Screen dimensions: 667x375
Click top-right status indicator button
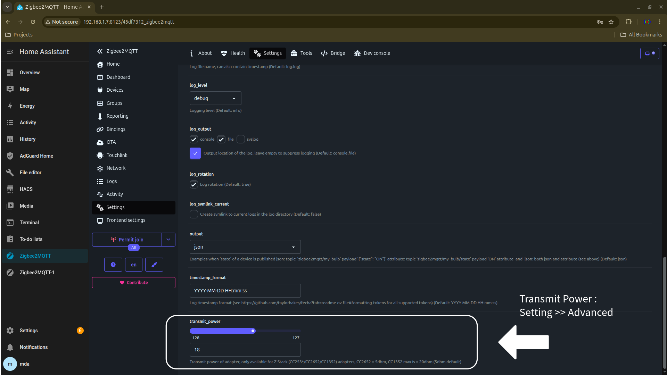click(650, 53)
